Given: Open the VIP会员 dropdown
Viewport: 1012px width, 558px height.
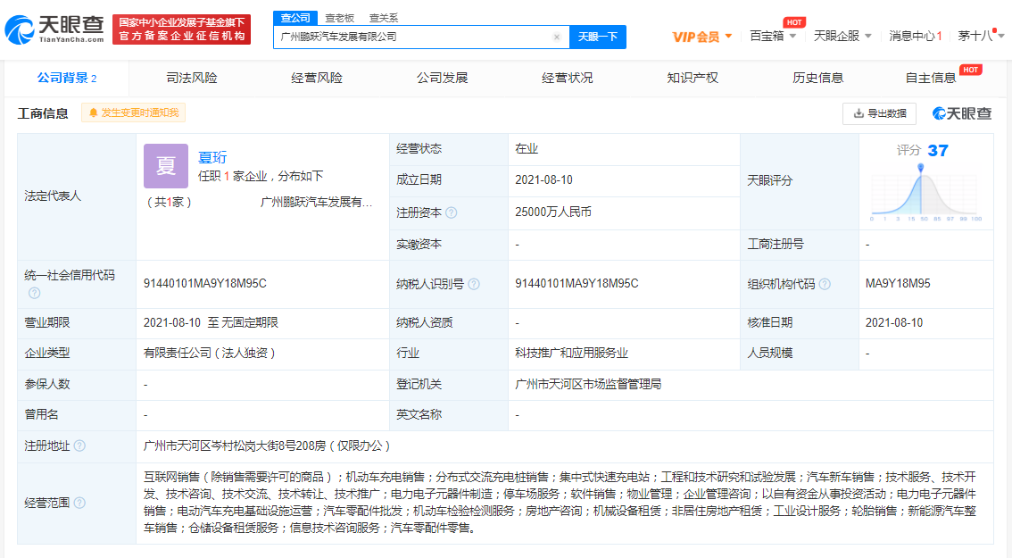Looking at the screenshot, I should click(x=702, y=37).
